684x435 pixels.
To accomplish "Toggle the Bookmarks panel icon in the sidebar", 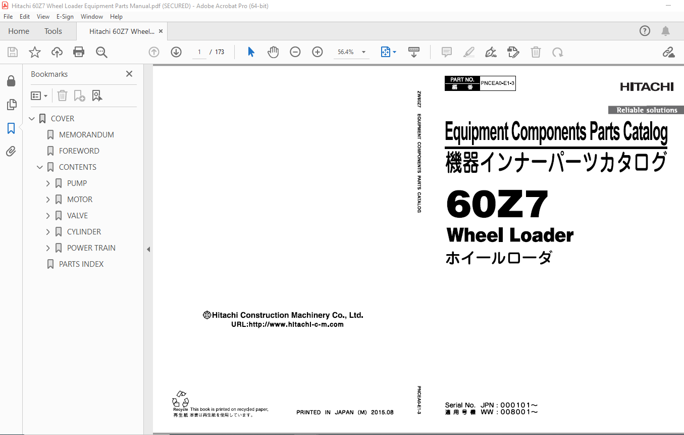I will (11, 128).
